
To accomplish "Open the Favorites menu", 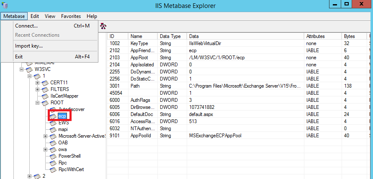I will pyautogui.click(x=71, y=16).
